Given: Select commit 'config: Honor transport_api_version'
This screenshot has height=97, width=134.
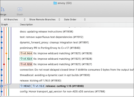Looking at the screenshot, I should click(x=63, y=92).
